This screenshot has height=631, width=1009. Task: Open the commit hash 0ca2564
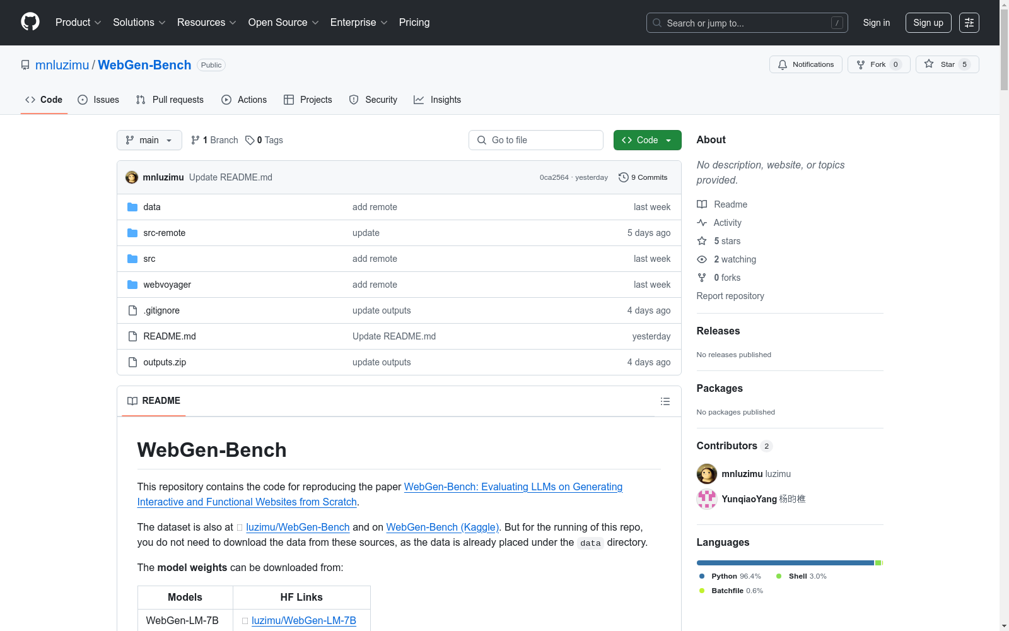[554, 177]
